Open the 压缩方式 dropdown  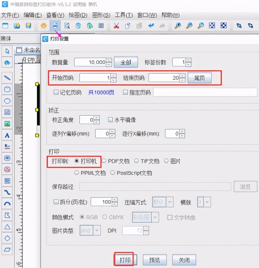163,202
